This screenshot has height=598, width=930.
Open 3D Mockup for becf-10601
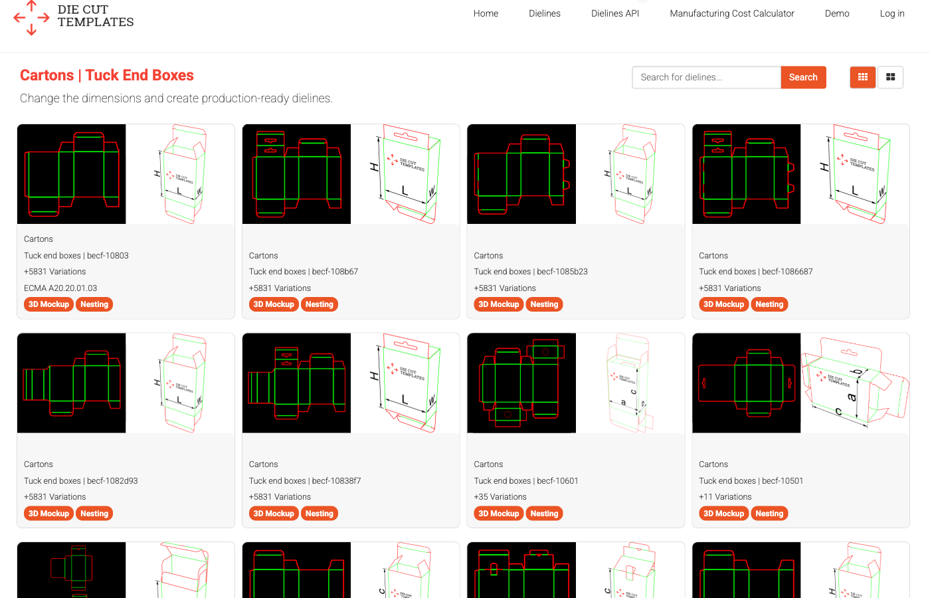[499, 514]
